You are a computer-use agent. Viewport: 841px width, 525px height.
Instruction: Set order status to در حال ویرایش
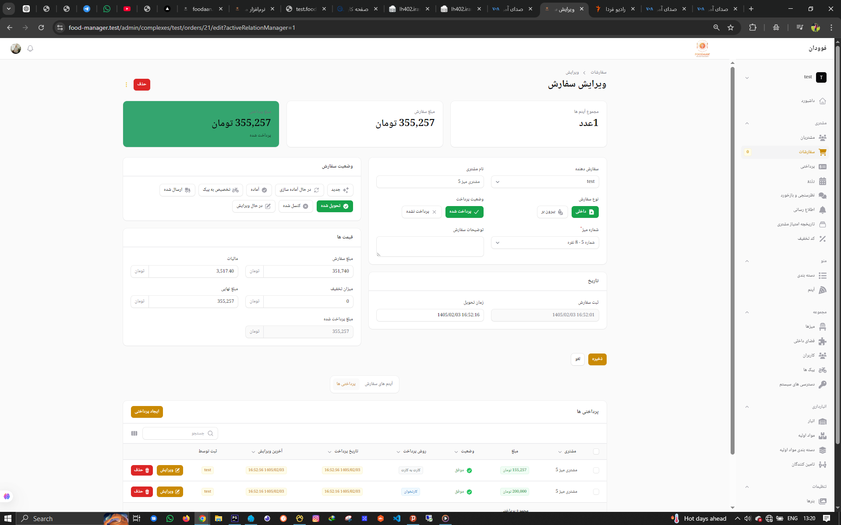[254, 206]
